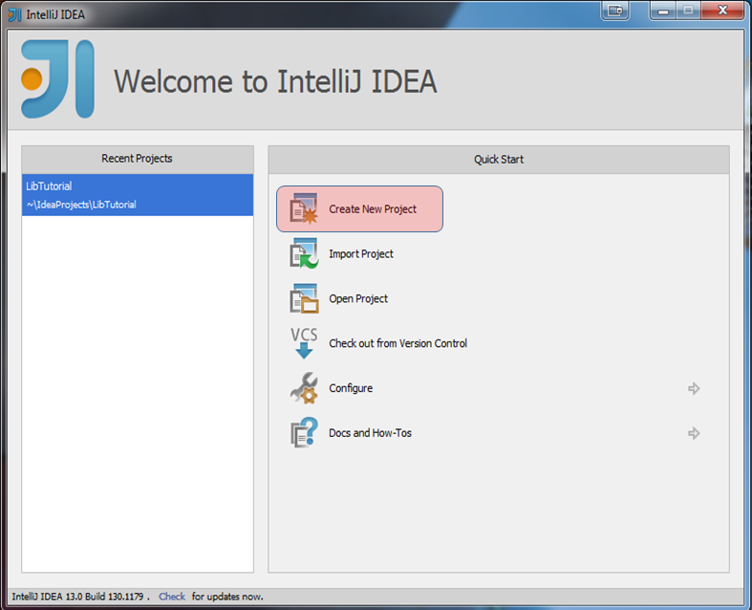Click the ~\IdeaProjects\LibTutorial path text
Screen dimensions: 752x610
81,205
